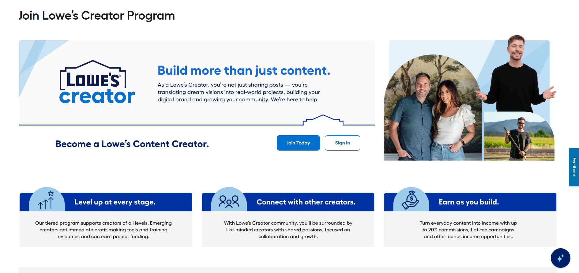The width and height of the screenshot is (579, 273).
Task: Open the Feedback side tab
Action: [x=574, y=167]
